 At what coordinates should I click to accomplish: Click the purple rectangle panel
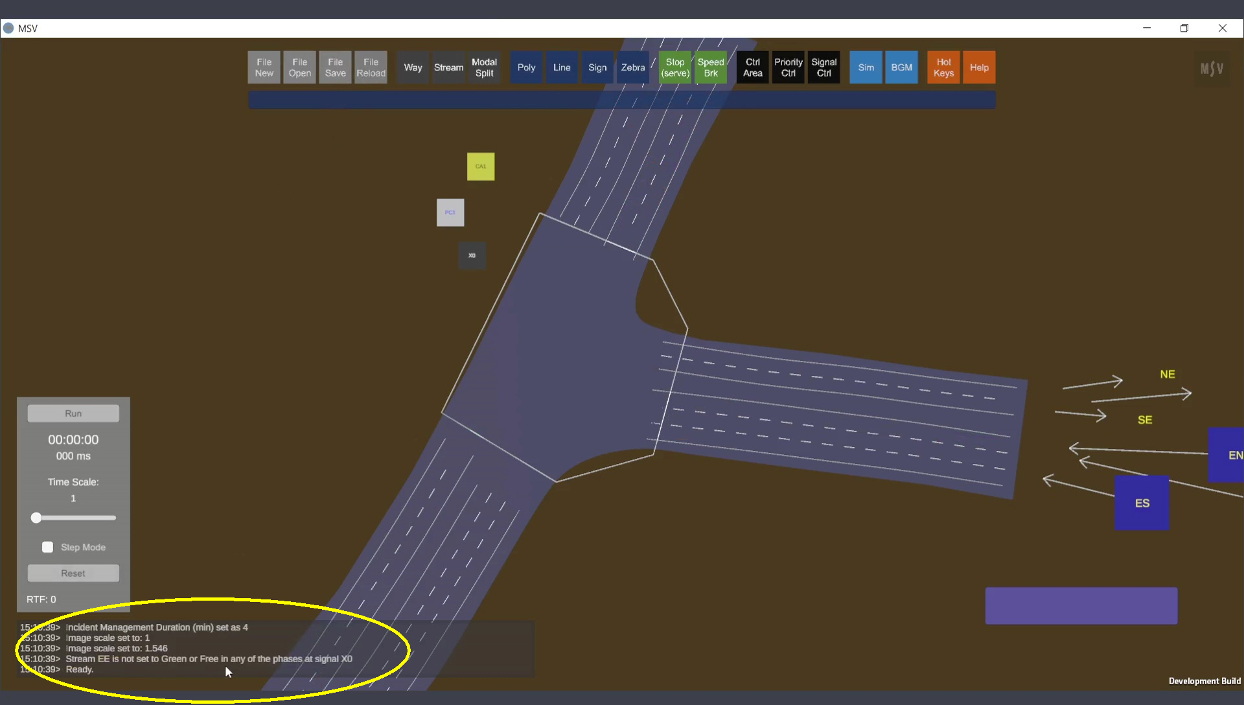coord(1081,605)
